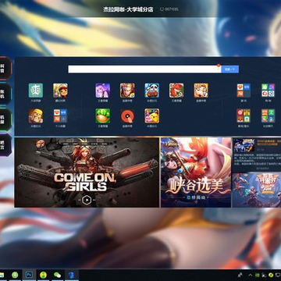
Task: Open the blonde girl card game icon
Action: coord(201,91)
